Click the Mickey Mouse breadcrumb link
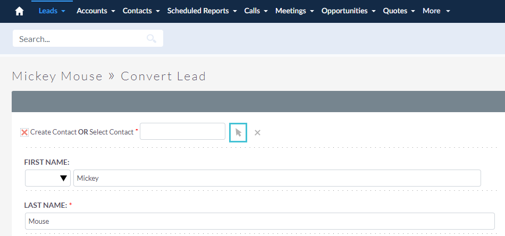505x236 pixels. pos(57,77)
